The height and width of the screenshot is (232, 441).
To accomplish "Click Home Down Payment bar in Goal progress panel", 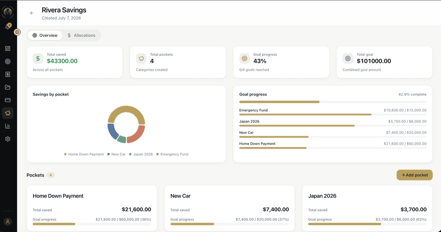I will pyautogui.click(x=333, y=148).
